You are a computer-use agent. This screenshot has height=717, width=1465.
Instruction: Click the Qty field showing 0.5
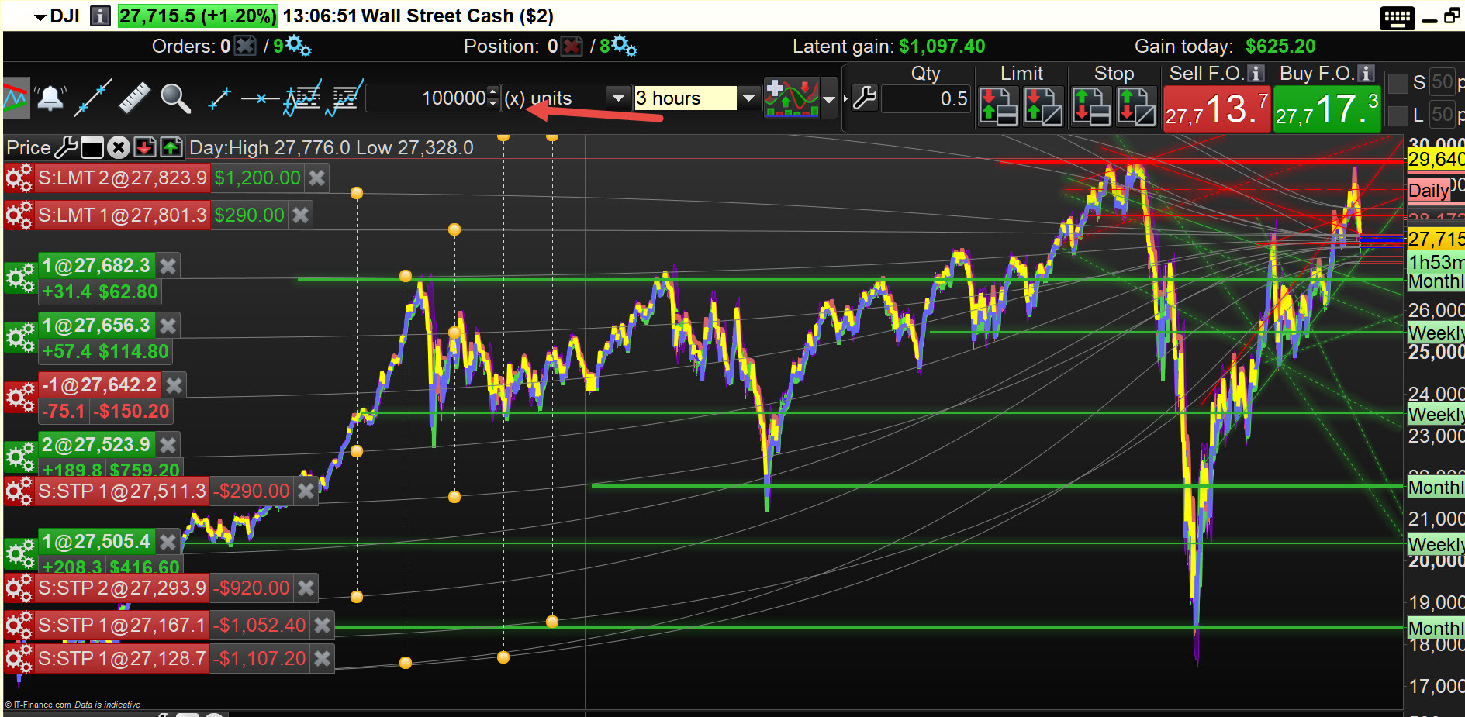pyautogui.click(x=926, y=99)
